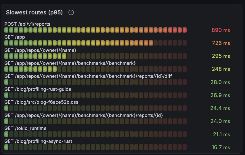Viewport: 245px width, 155px height.
Task: Click the gauge bar for the 248 ms route
Action: tap(95, 69)
